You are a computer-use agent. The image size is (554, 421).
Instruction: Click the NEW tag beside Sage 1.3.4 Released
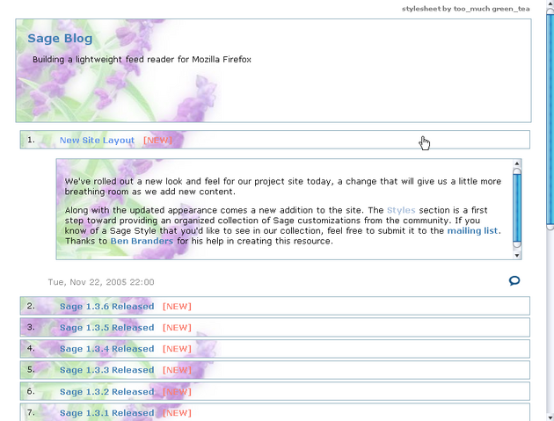177,349
